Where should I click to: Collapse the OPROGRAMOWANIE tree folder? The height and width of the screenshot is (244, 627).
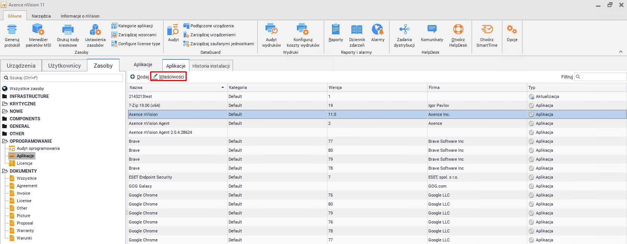(5, 141)
